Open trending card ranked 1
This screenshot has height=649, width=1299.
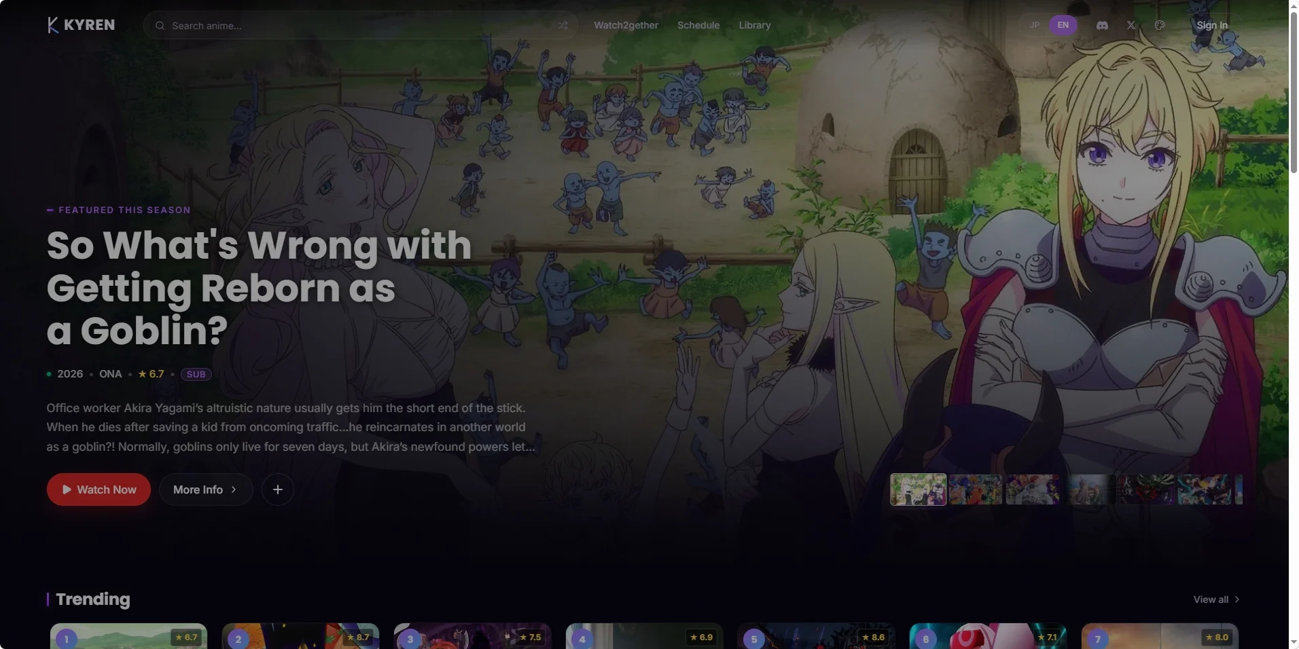coord(128,636)
